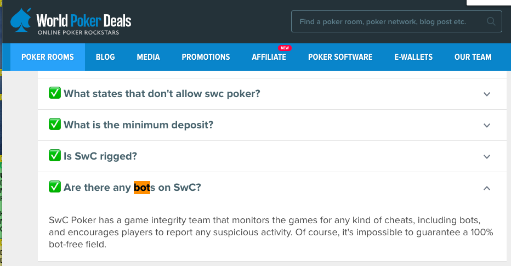This screenshot has width=511, height=266.
Task: Click the search magnifier icon
Action: [491, 21]
